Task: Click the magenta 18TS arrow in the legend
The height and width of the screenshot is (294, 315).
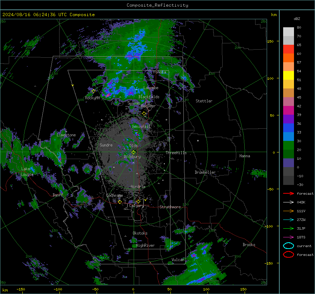Action: coord(288,237)
